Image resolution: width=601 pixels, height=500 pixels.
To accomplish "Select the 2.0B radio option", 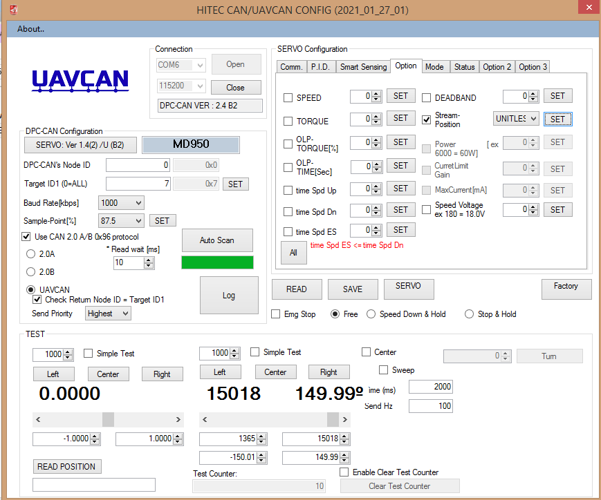I will (x=30, y=272).
